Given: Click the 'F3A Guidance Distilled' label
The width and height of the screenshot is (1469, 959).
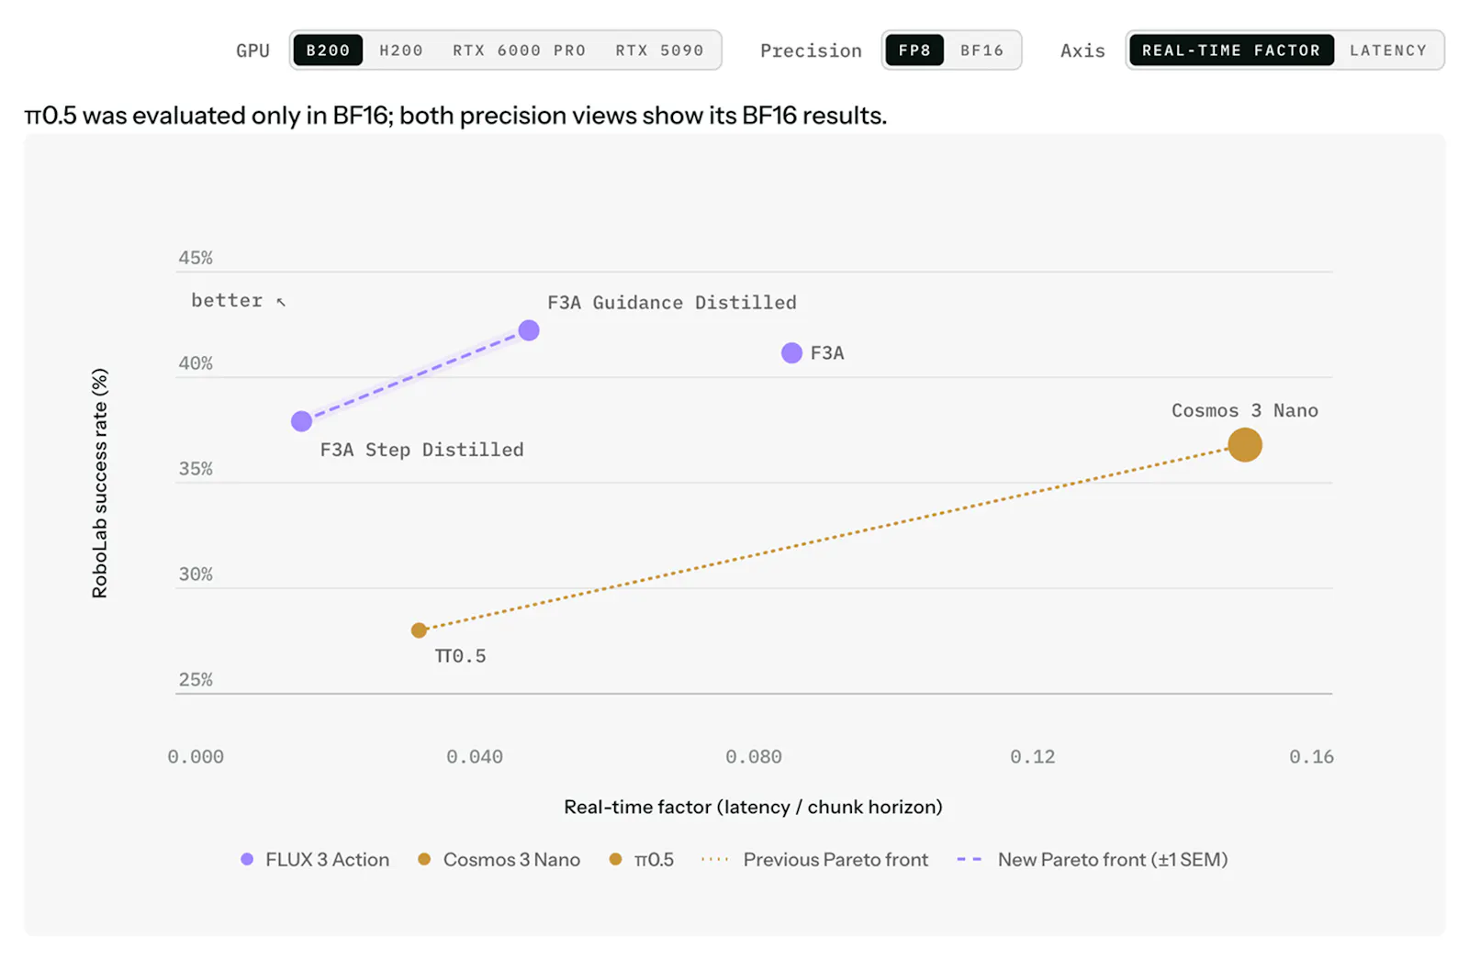Looking at the screenshot, I should coord(672,303).
